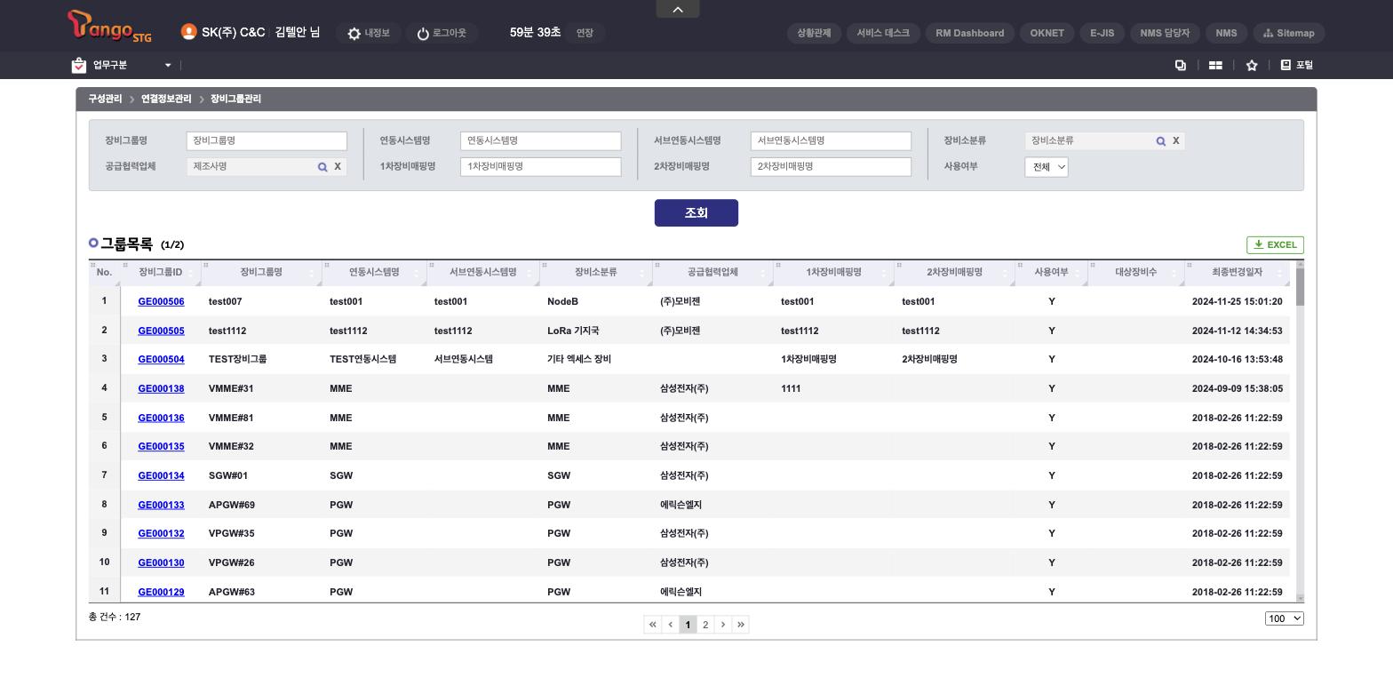The width and height of the screenshot is (1393, 686).
Task: Go to the previous page of results
Action: 671,625
